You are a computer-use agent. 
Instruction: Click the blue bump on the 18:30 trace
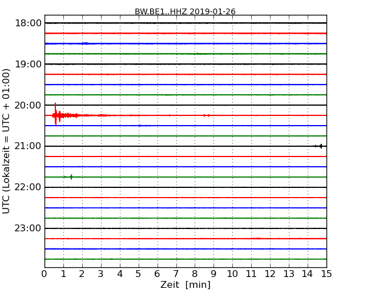click(x=84, y=43)
